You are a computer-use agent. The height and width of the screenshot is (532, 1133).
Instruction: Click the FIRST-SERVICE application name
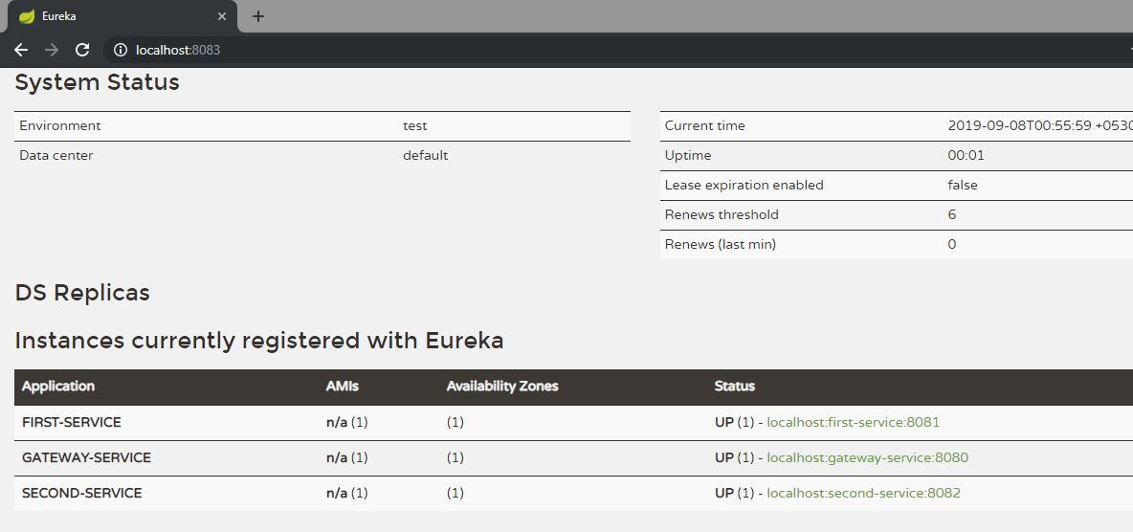72,422
